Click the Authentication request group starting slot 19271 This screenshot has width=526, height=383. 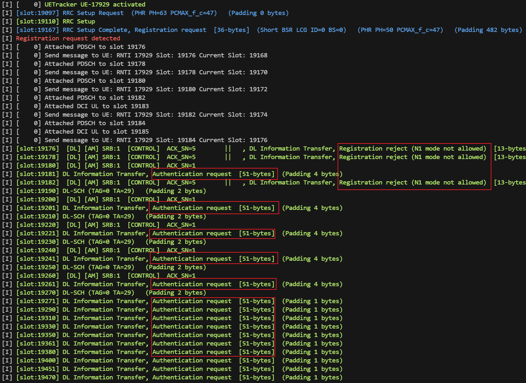pos(213,326)
